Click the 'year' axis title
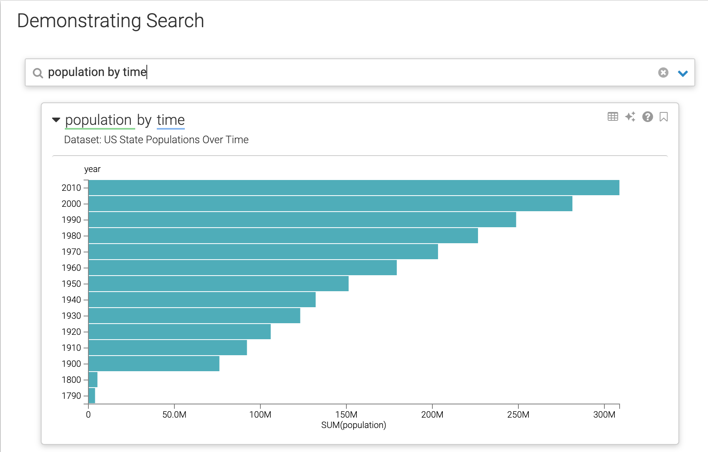This screenshot has height=452, width=708. 92,169
